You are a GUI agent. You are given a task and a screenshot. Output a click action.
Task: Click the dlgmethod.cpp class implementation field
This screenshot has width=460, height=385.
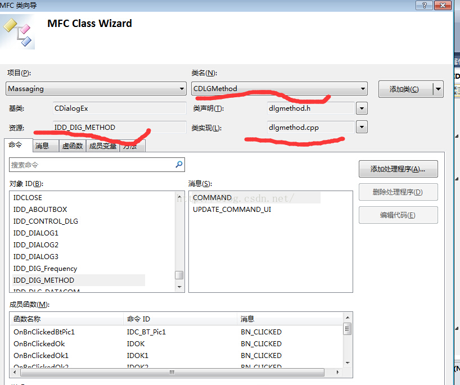311,127
